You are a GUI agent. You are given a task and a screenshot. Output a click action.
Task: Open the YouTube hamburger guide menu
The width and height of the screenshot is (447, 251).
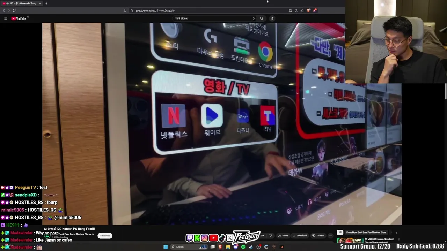tap(6, 18)
